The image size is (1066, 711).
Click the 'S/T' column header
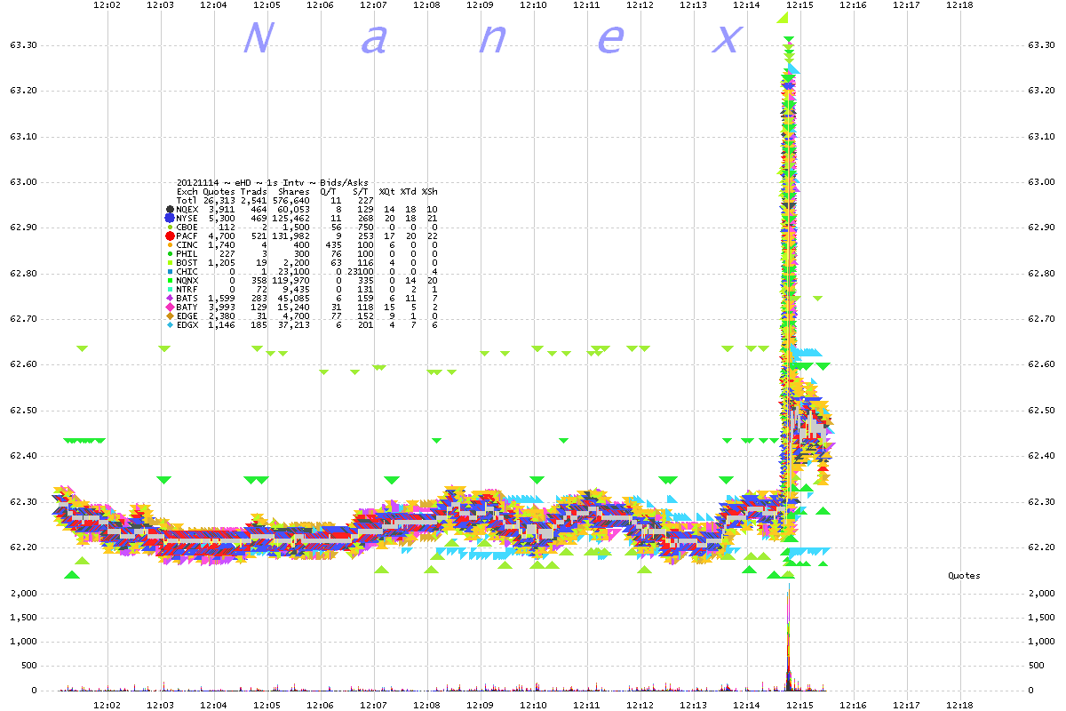click(x=361, y=191)
